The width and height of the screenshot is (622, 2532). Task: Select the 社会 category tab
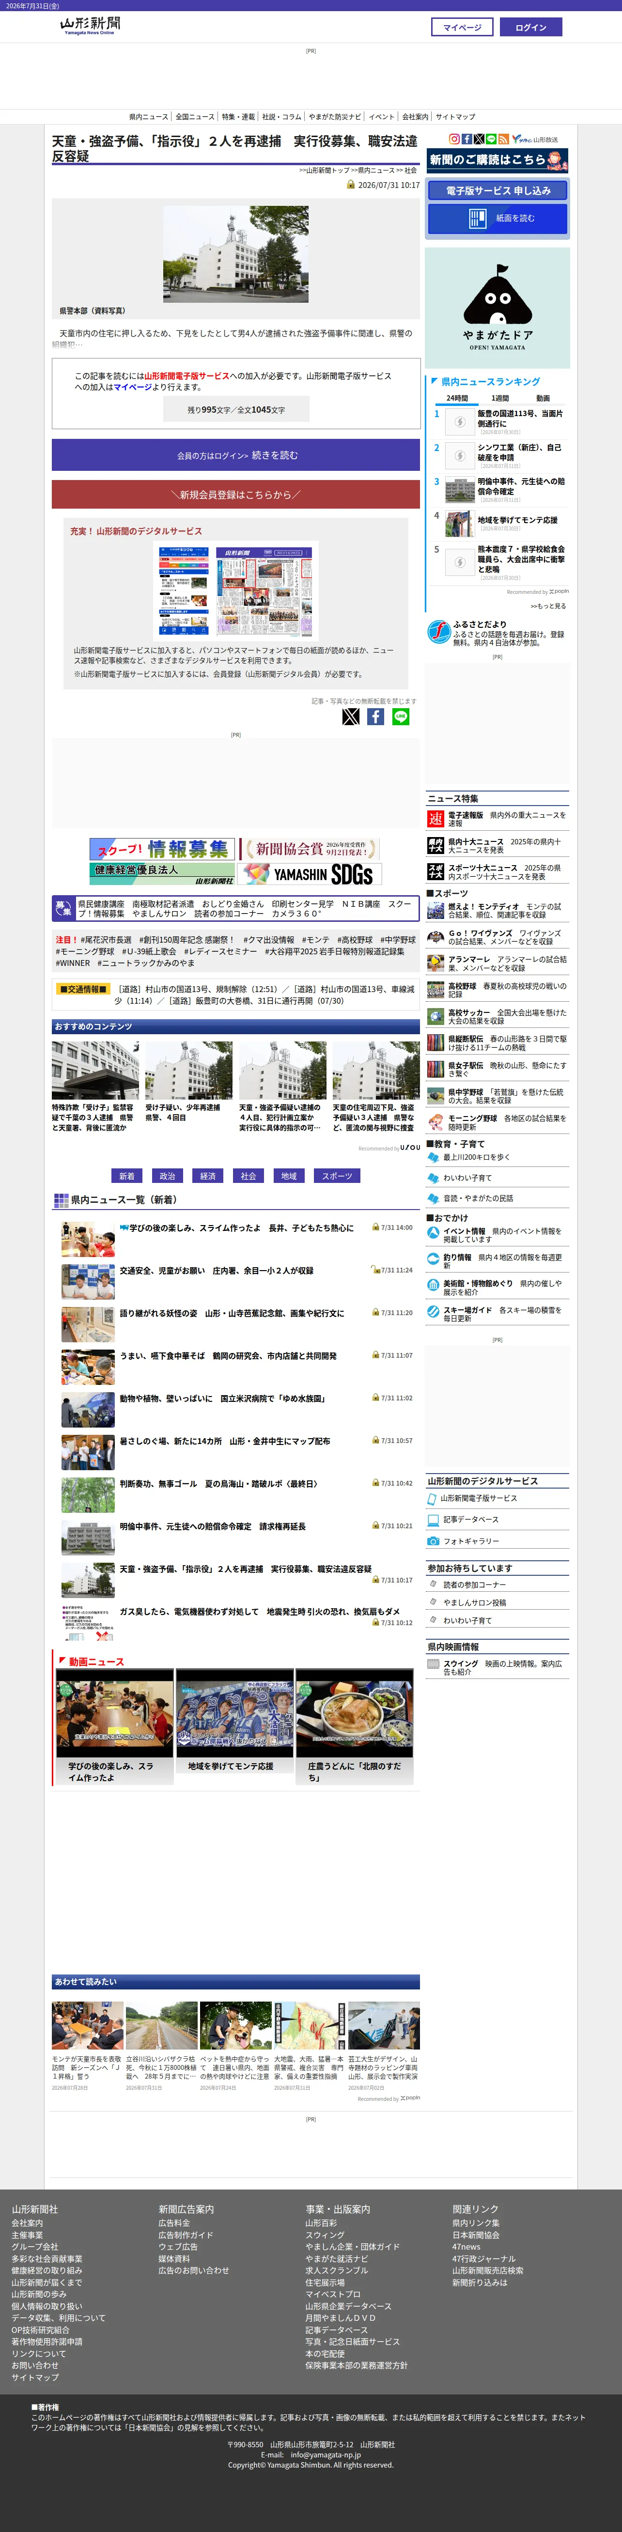pyautogui.click(x=249, y=1176)
